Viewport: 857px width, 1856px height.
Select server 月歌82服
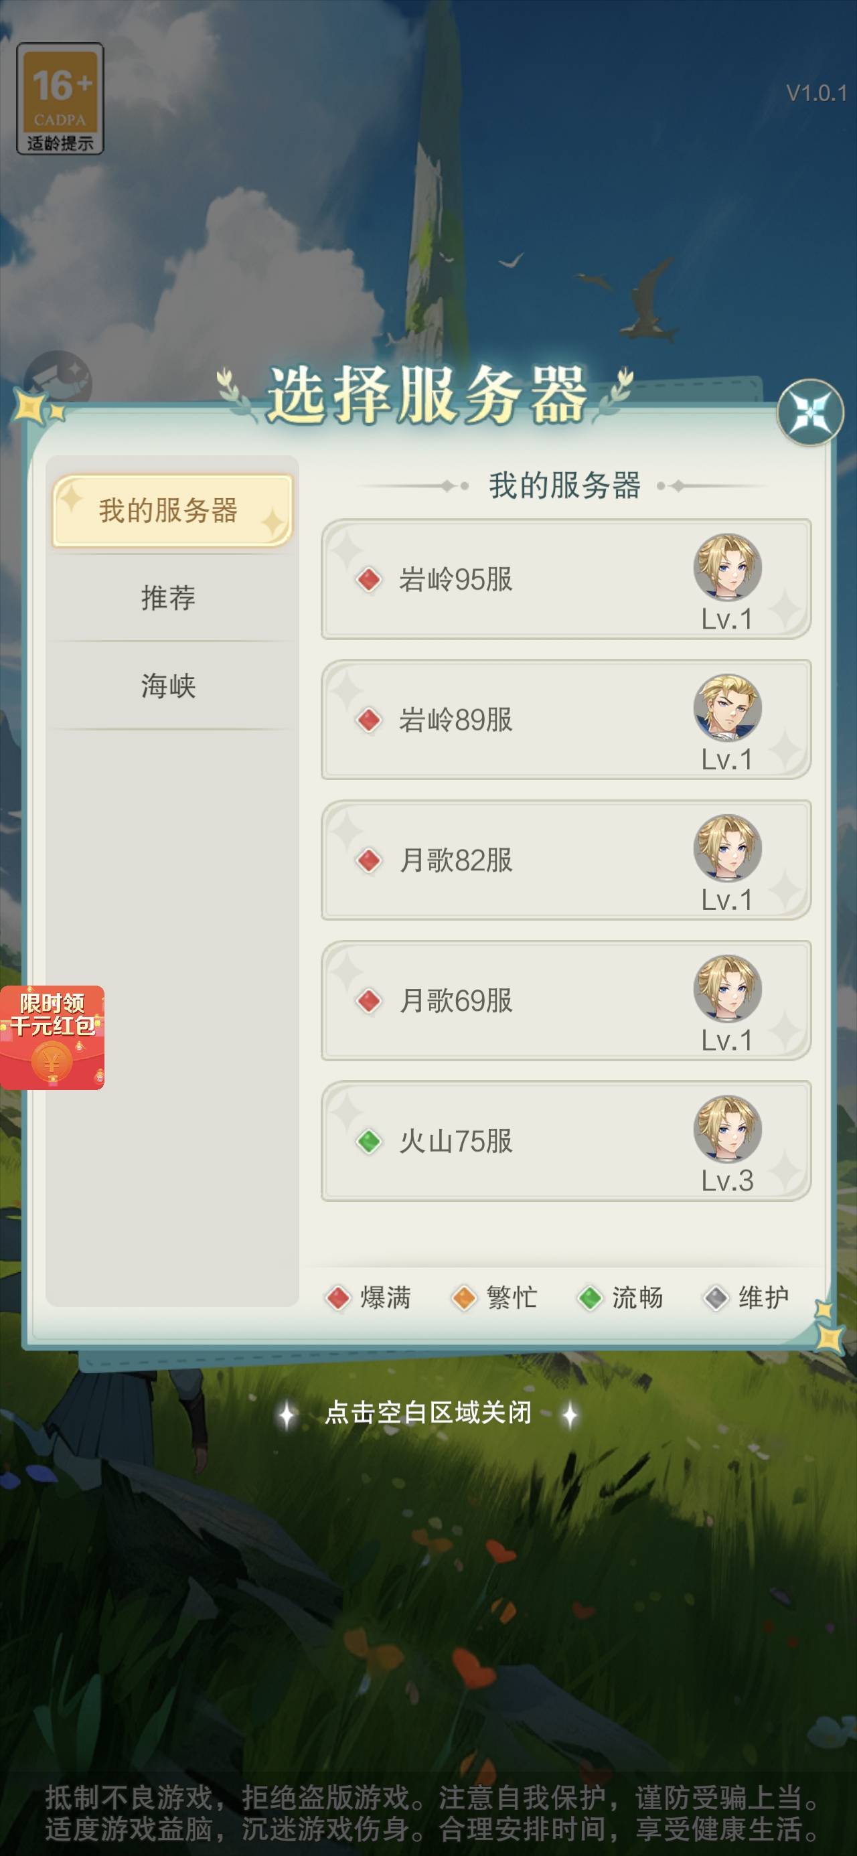click(566, 860)
